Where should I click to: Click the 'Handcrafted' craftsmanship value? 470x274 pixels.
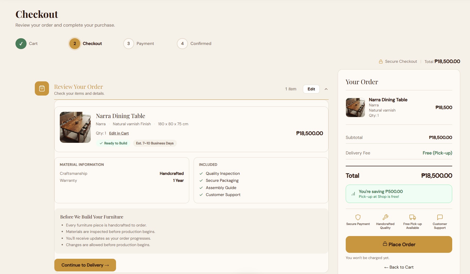172,174
